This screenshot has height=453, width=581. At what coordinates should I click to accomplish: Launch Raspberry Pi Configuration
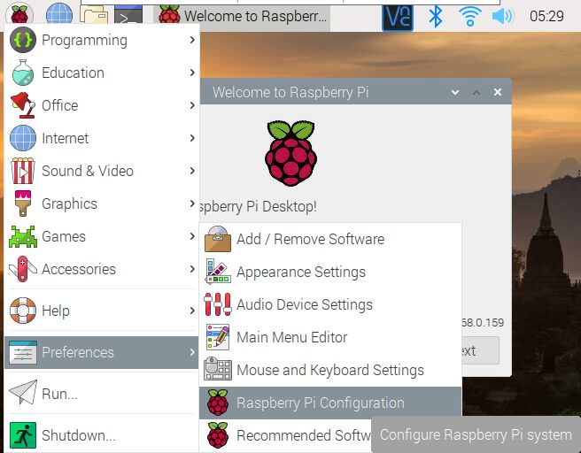point(330,403)
